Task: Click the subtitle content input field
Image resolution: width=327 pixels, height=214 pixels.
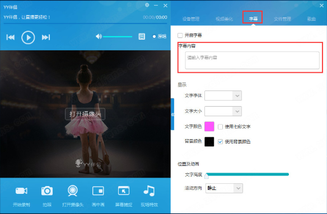Action: pos(252,60)
